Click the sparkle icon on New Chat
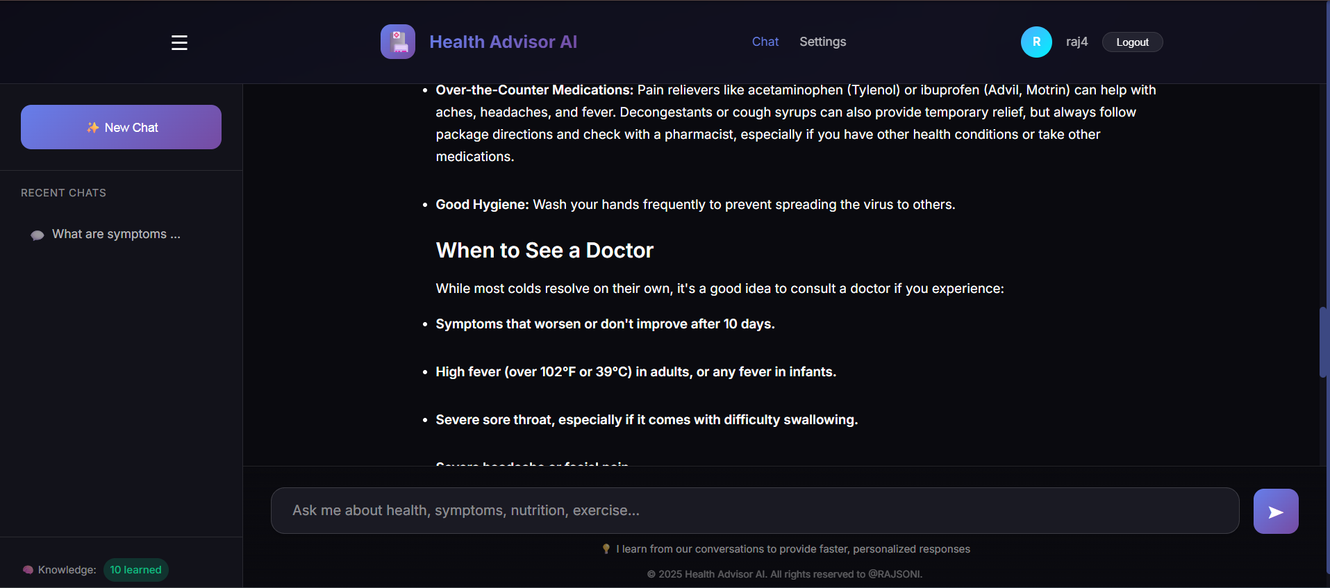 tap(92, 128)
